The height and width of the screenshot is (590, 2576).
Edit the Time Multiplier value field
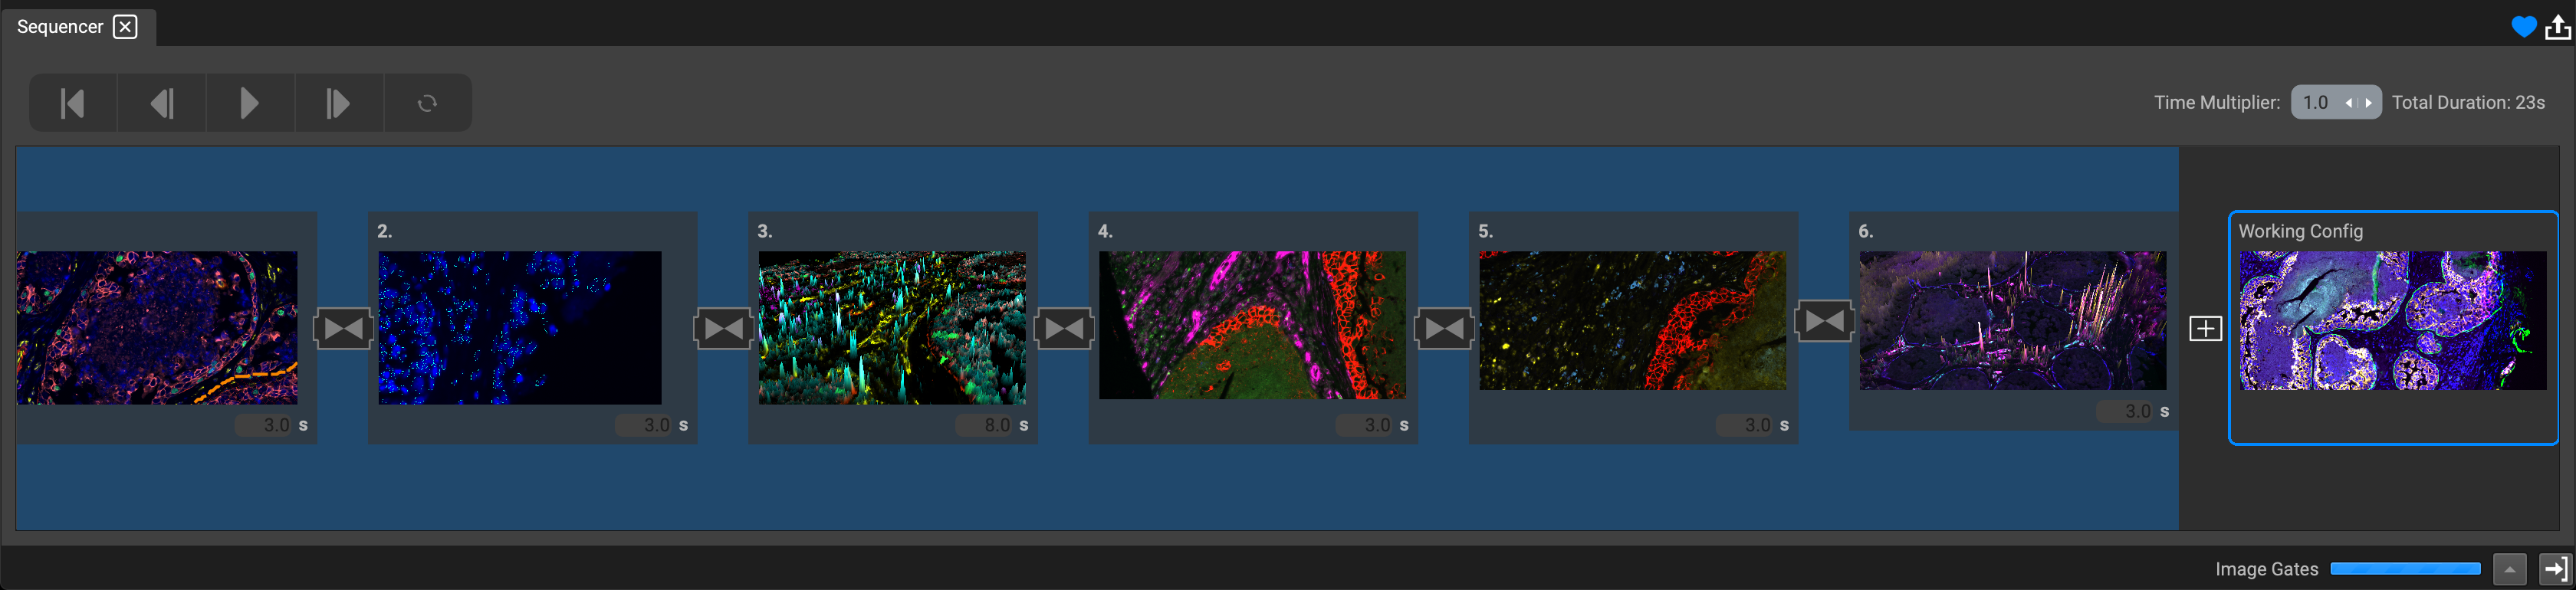coord(2315,103)
